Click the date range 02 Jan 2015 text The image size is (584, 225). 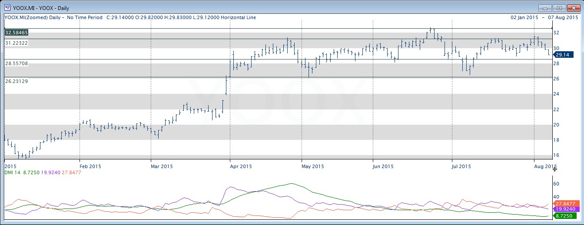click(x=524, y=17)
